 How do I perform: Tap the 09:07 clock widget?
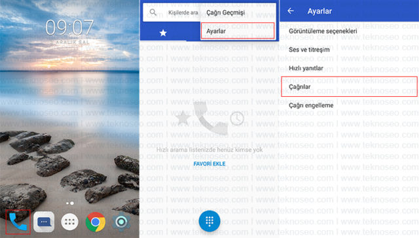(69, 27)
